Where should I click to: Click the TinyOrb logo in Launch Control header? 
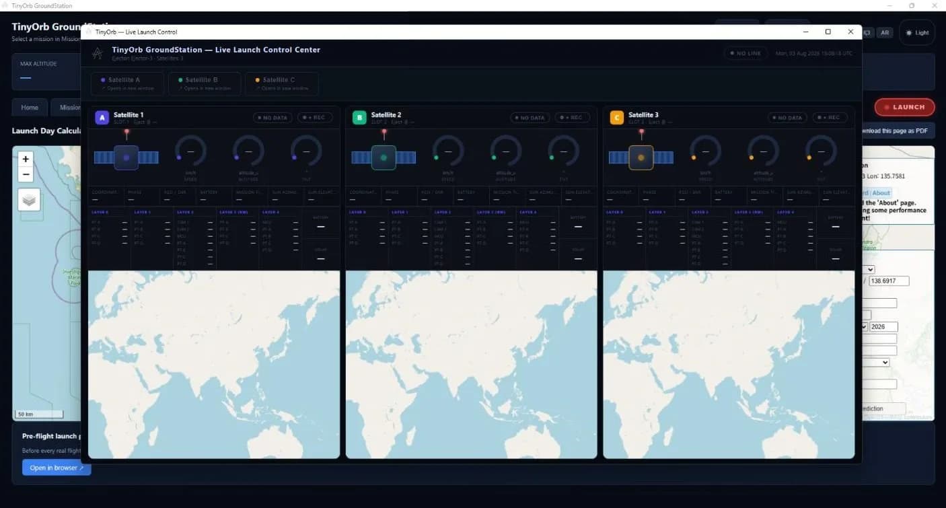coord(98,53)
